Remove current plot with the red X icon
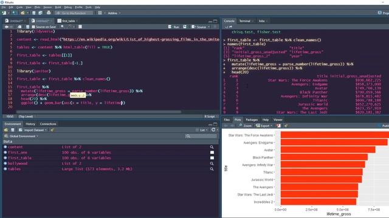The width and height of the screenshot is (389, 218). click(278, 126)
